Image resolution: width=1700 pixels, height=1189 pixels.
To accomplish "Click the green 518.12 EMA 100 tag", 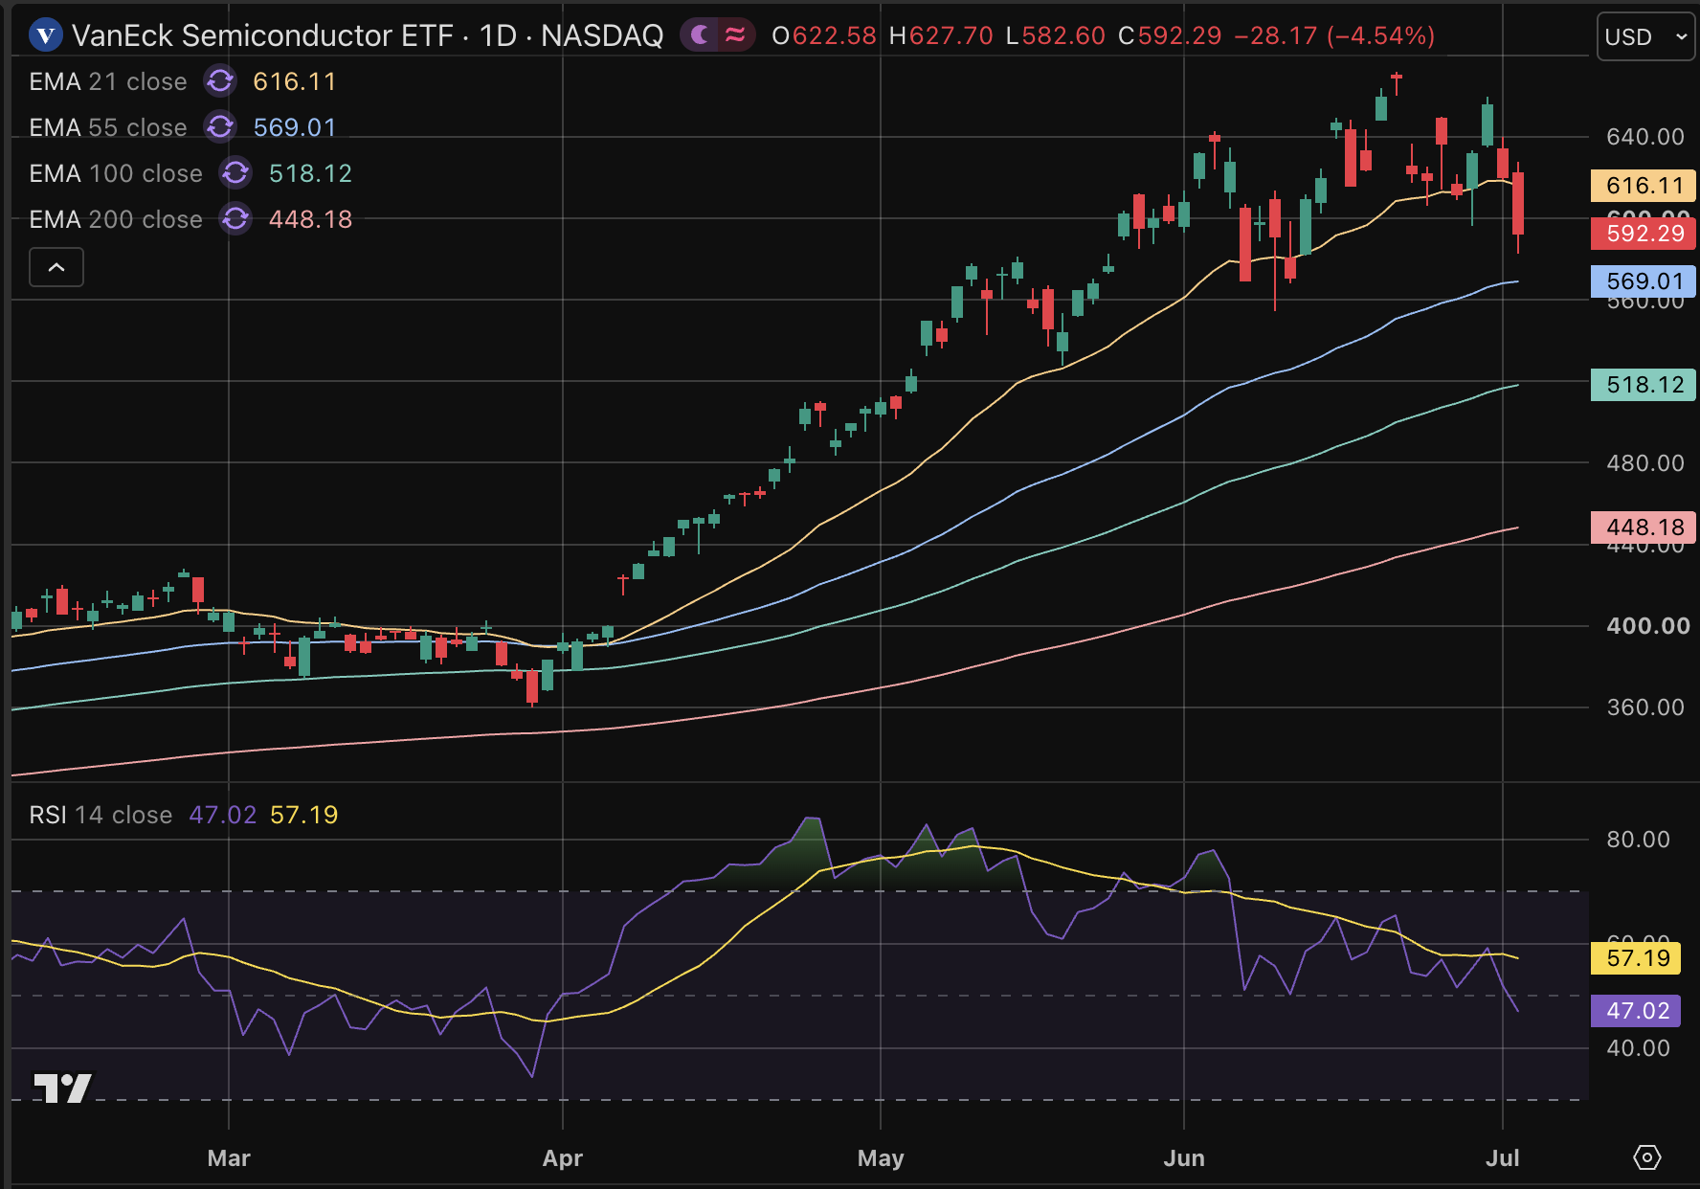I will coord(1643,385).
